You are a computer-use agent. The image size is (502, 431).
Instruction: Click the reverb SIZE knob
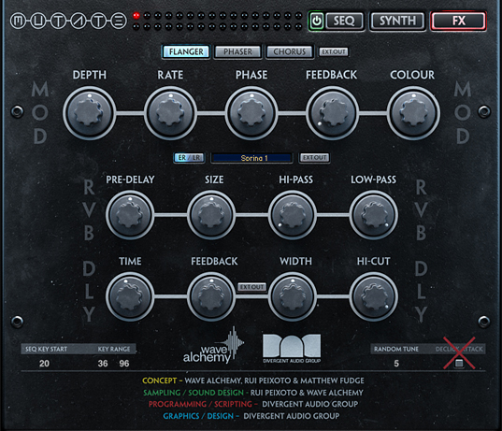click(211, 215)
